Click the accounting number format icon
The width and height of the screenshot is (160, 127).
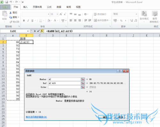(x=115, y=20)
